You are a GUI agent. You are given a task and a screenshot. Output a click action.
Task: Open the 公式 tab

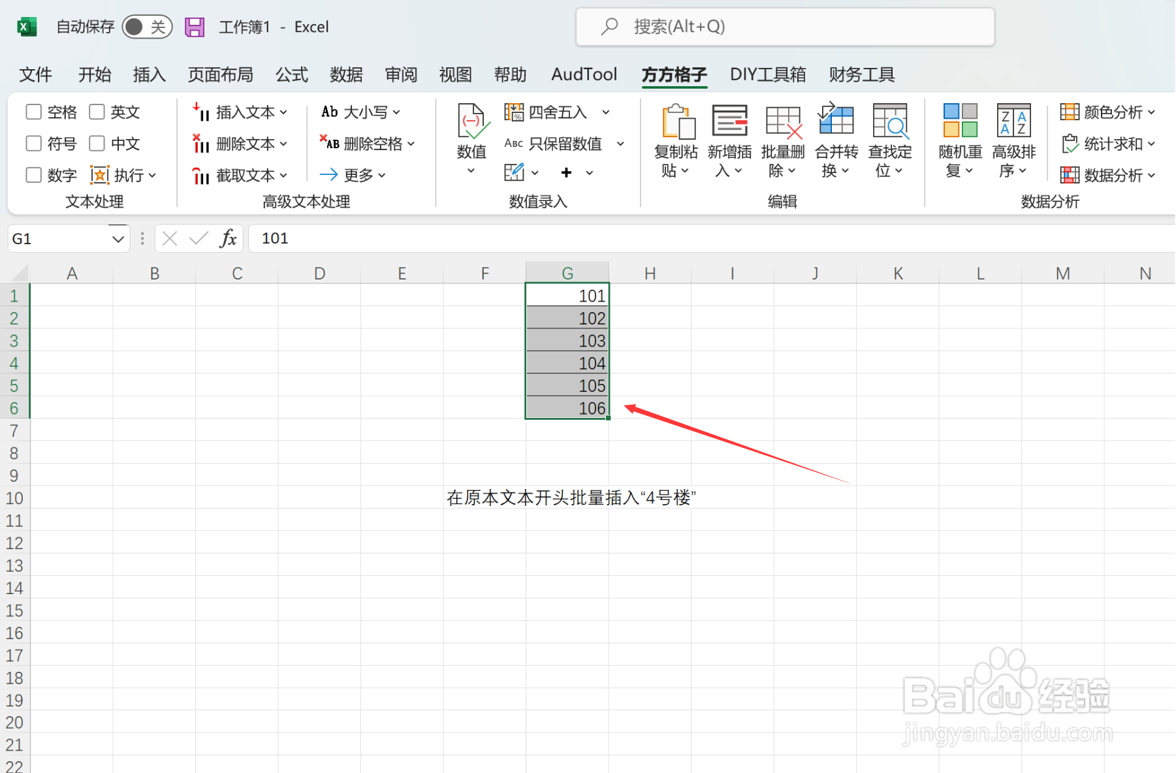[292, 74]
